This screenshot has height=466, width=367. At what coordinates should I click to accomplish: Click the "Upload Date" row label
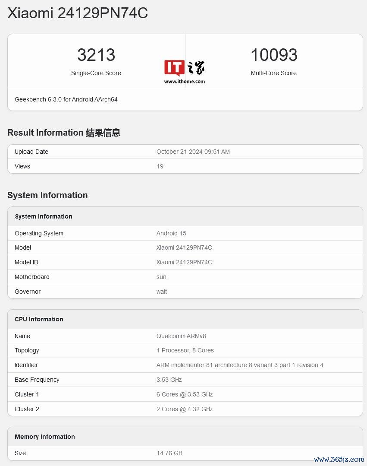(x=31, y=152)
